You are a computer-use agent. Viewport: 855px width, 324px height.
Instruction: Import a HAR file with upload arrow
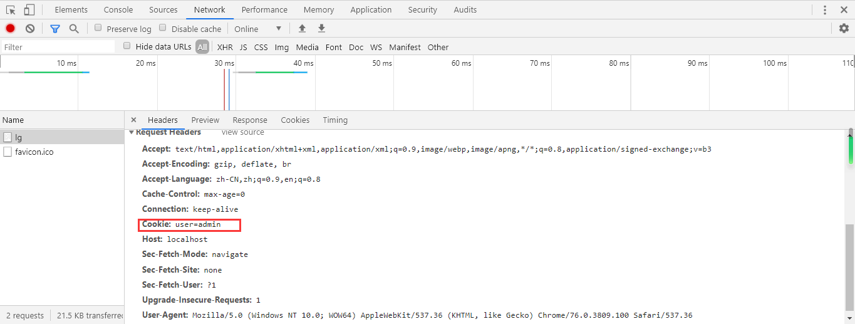pyautogui.click(x=302, y=29)
